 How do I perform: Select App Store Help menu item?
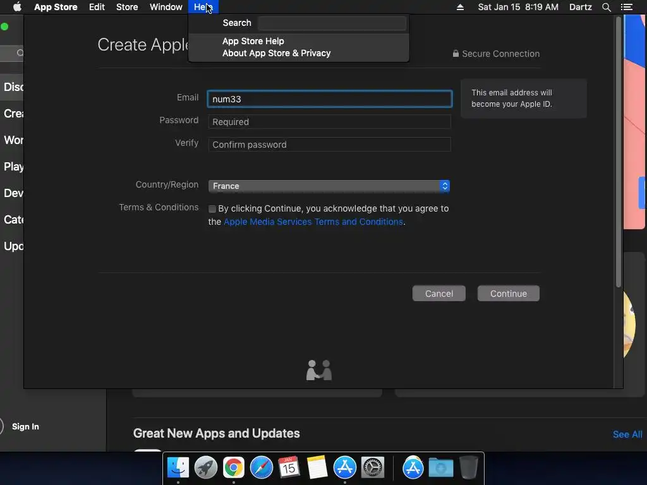(x=253, y=41)
